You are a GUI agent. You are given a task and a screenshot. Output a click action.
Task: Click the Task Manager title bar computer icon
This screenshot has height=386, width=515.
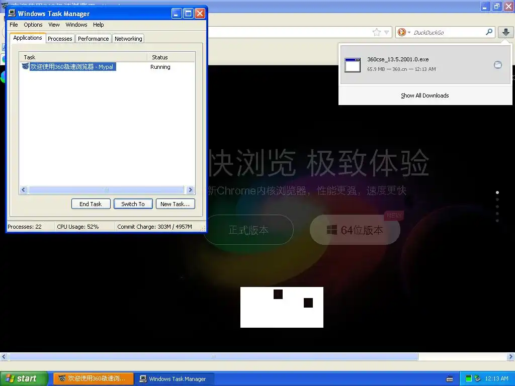click(x=12, y=13)
